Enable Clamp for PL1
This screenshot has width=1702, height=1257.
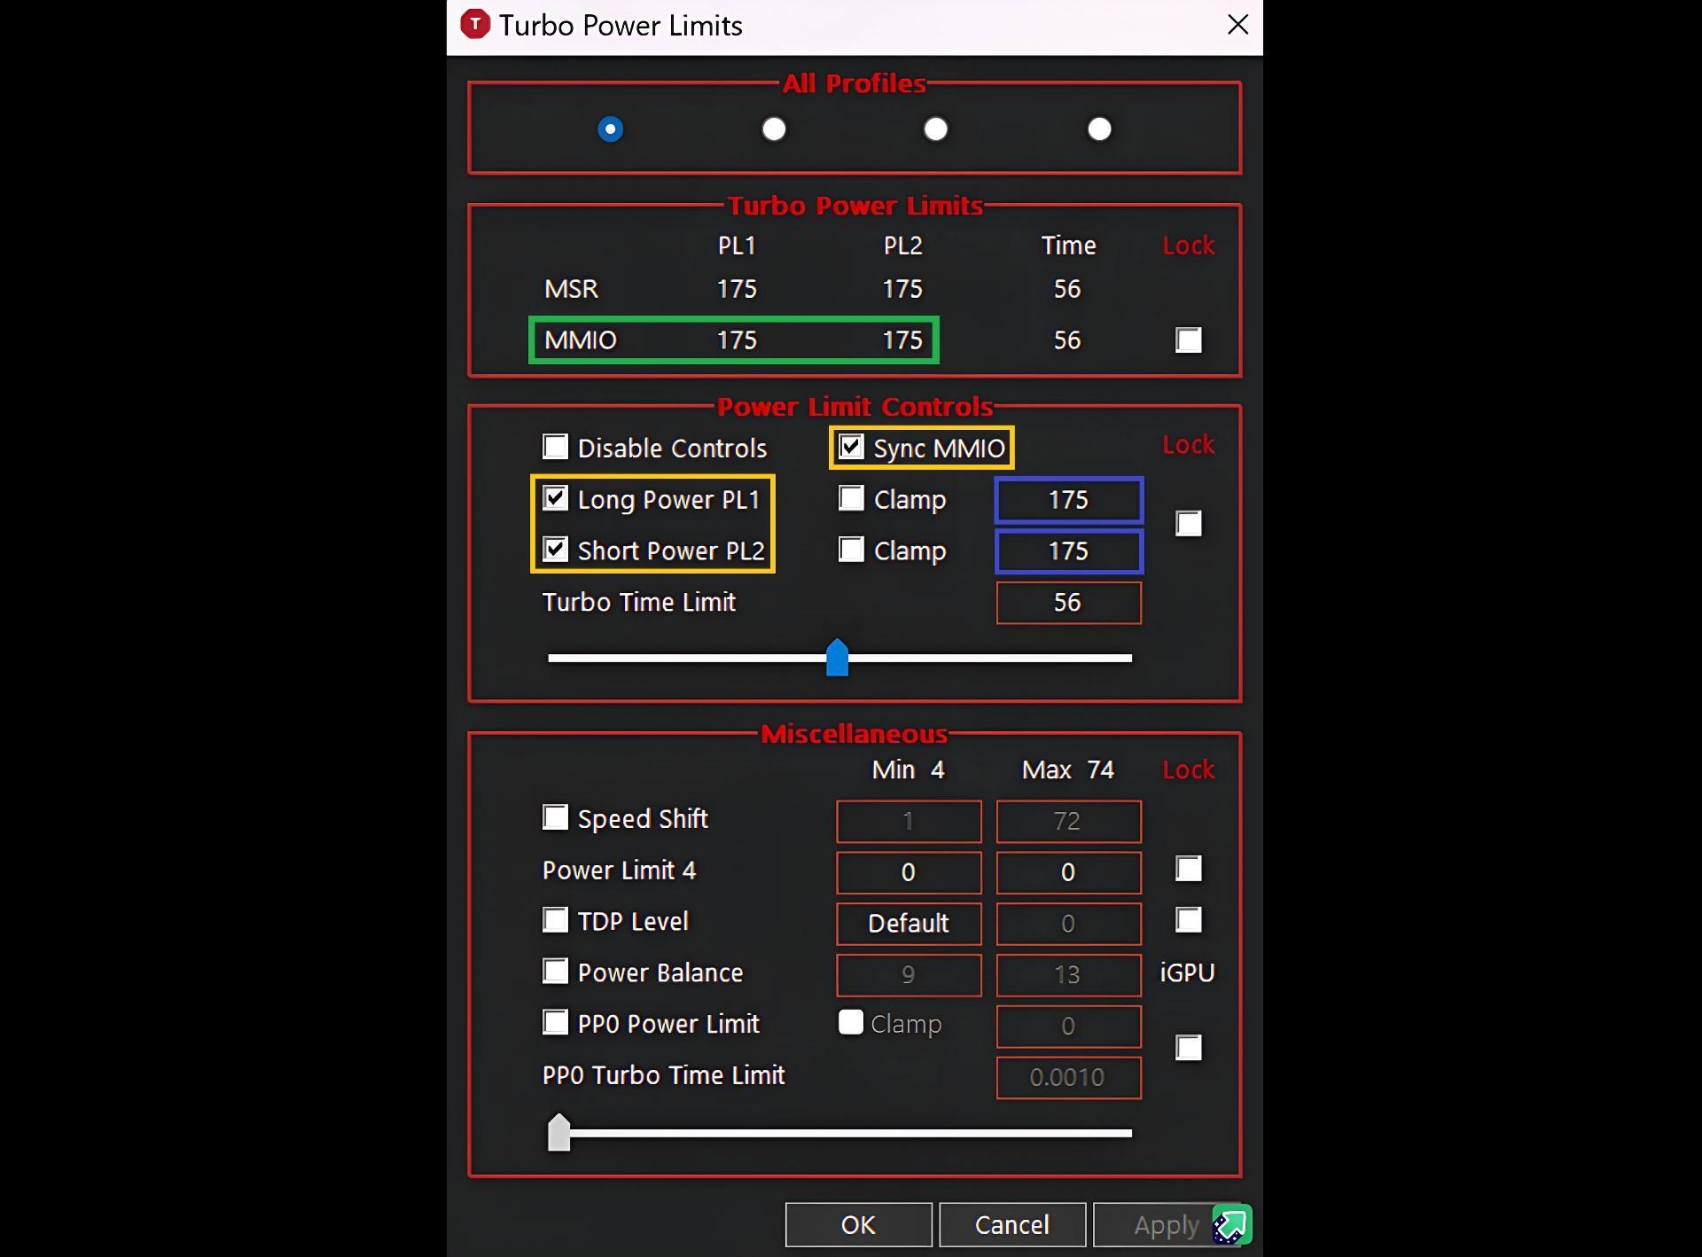[x=850, y=498]
